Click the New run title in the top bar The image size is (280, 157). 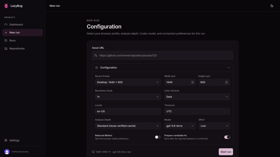[x=55, y=6]
